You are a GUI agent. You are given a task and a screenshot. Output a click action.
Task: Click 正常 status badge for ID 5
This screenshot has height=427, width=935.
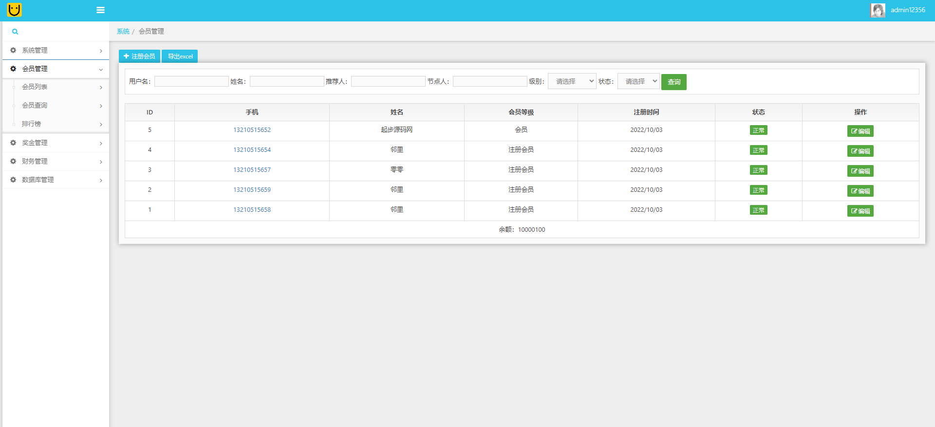(758, 130)
